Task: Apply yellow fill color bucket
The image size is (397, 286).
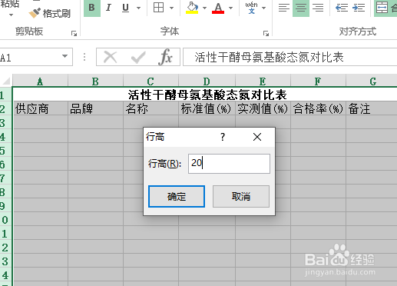Action: (192, 8)
